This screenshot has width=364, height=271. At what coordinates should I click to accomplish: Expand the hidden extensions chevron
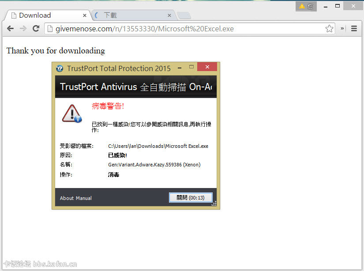[342, 29]
